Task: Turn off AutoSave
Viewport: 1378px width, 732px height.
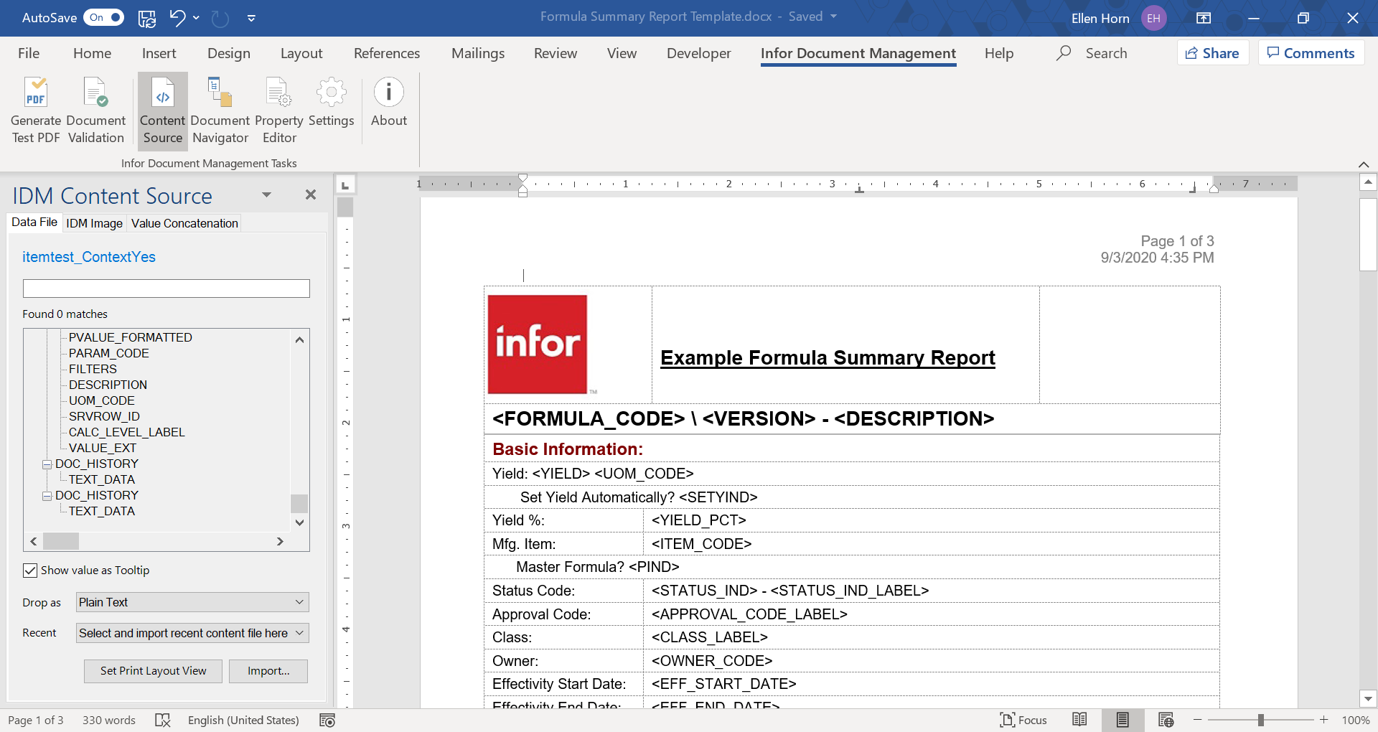Action: tap(103, 17)
